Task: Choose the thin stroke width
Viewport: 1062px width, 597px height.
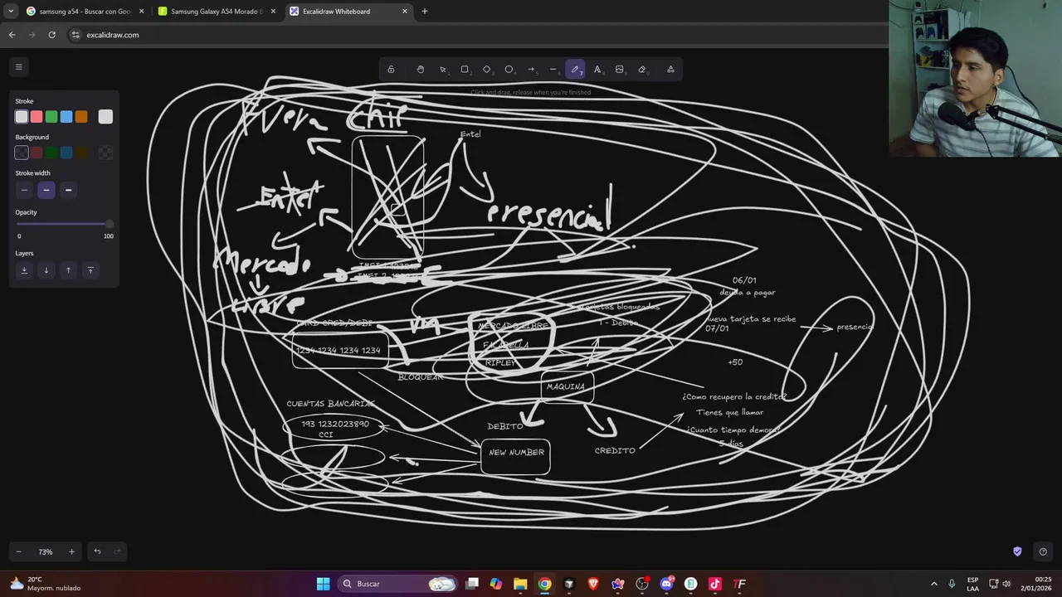Action: [x=24, y=190]
